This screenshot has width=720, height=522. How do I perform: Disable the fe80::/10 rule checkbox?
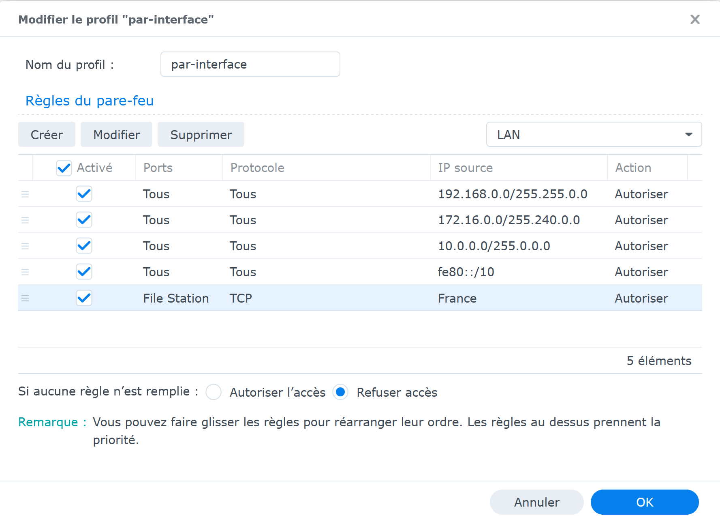tap(84, 272)
